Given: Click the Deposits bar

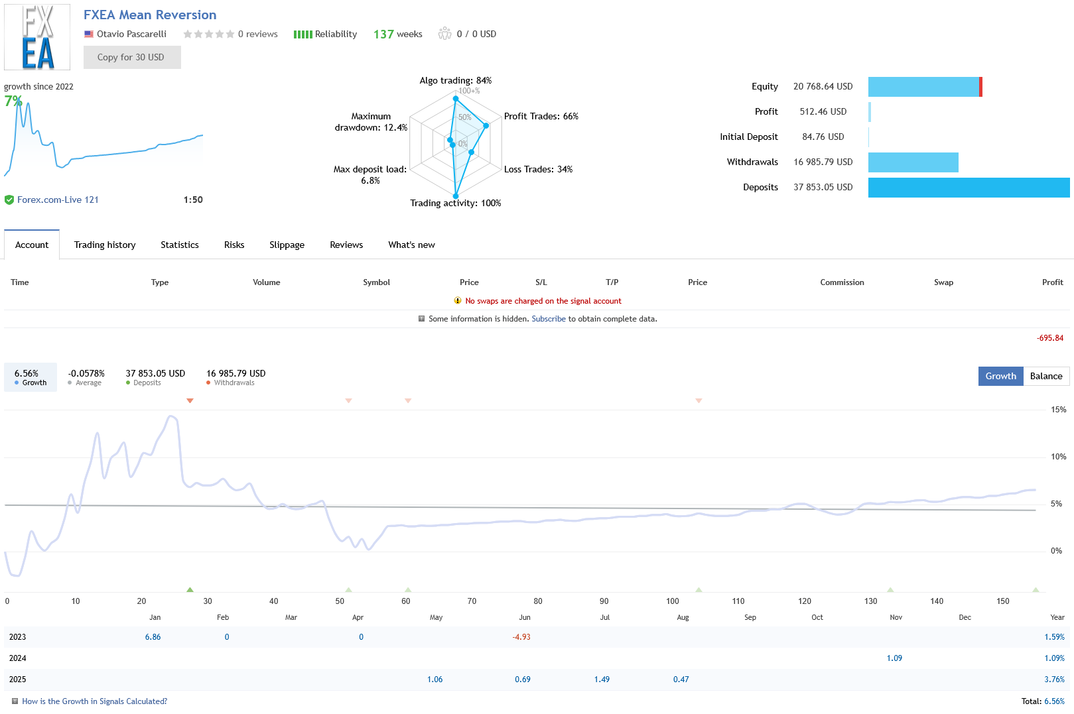Looking at the screenshot, I should (969, 188).
